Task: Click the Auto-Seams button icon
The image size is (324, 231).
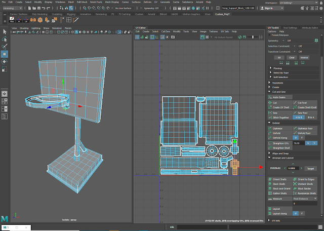Action: click(269, 97)
